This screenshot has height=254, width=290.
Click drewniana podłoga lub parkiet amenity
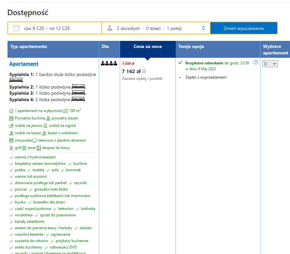click(41, 183)
